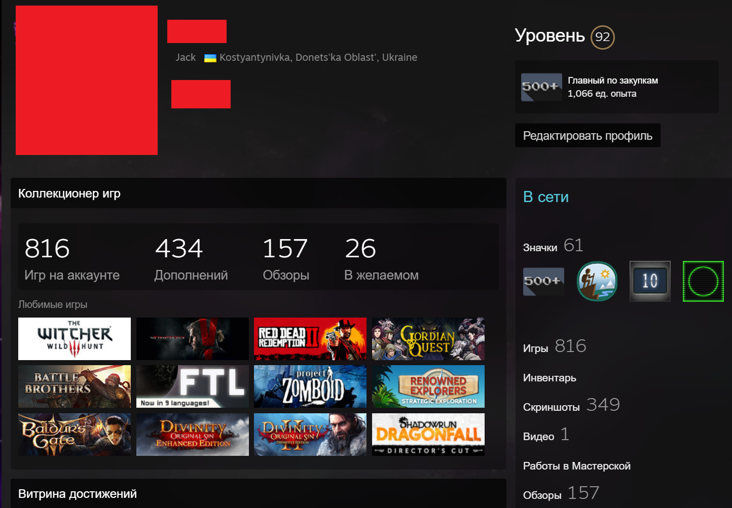This screenshot has width=732, height=508.
Task: Open FTL game tile
Action: [x=193, y=386]
